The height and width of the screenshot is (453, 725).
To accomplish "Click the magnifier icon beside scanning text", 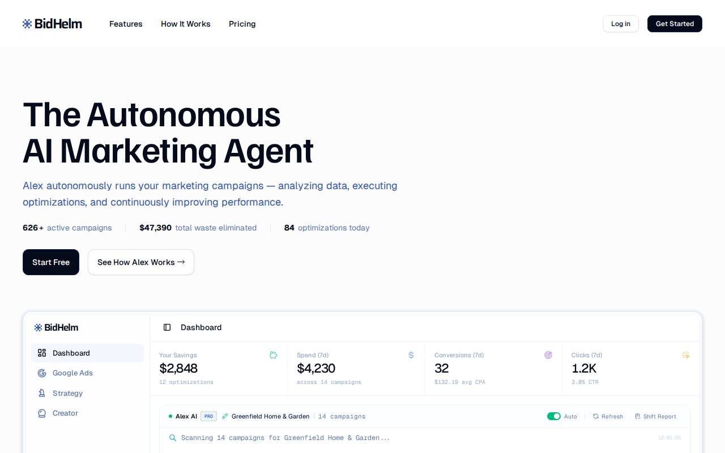I will [x=173, y=438].
